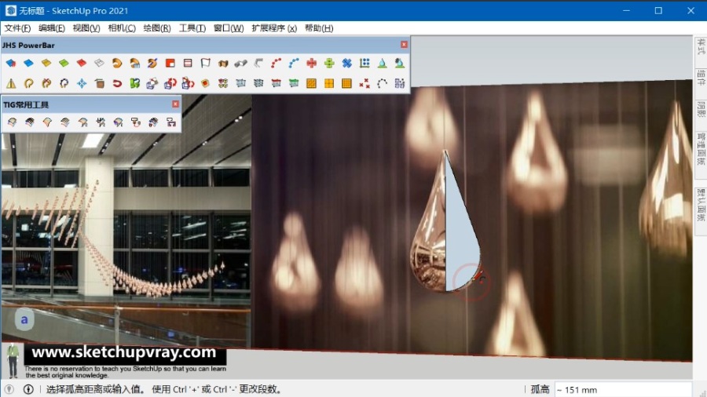Click the brown bucket icon in JHS PowerBar
The height and width of the screenshot is (397, 707).
tap(99, 83)
